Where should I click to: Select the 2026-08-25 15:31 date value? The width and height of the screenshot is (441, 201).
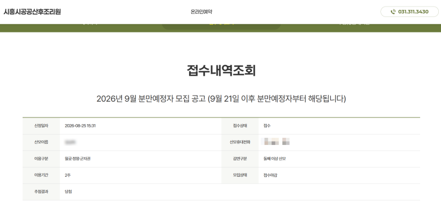[80, 126]
